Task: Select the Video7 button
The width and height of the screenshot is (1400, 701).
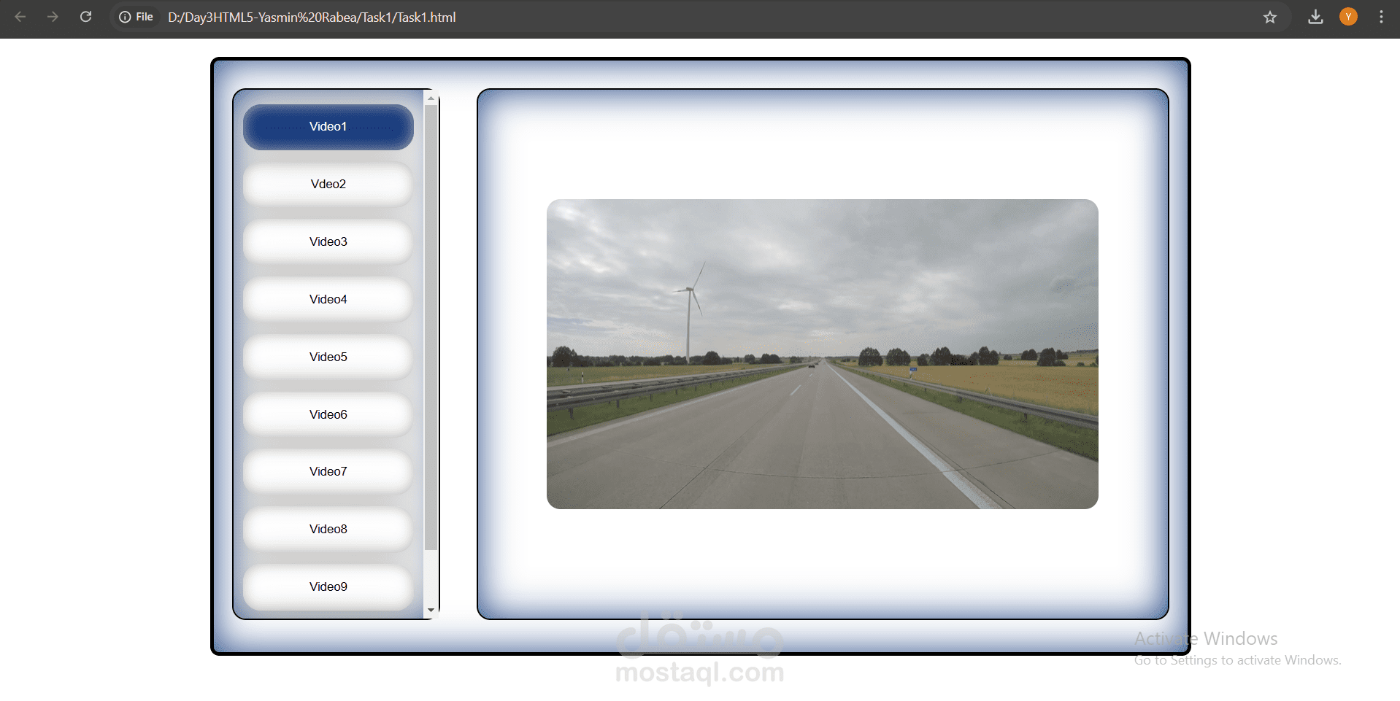Action: (328, 471)
